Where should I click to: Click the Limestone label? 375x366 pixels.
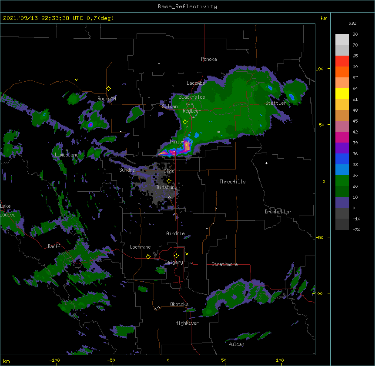pos(67,155)
